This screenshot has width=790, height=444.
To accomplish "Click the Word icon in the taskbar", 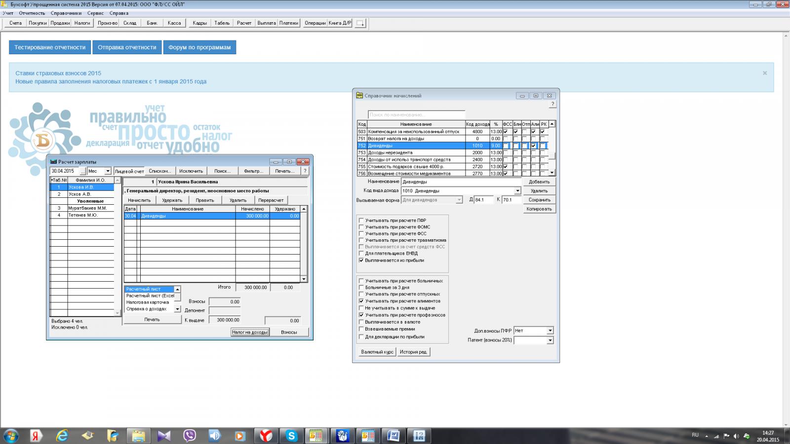I will tap(394, 436).
